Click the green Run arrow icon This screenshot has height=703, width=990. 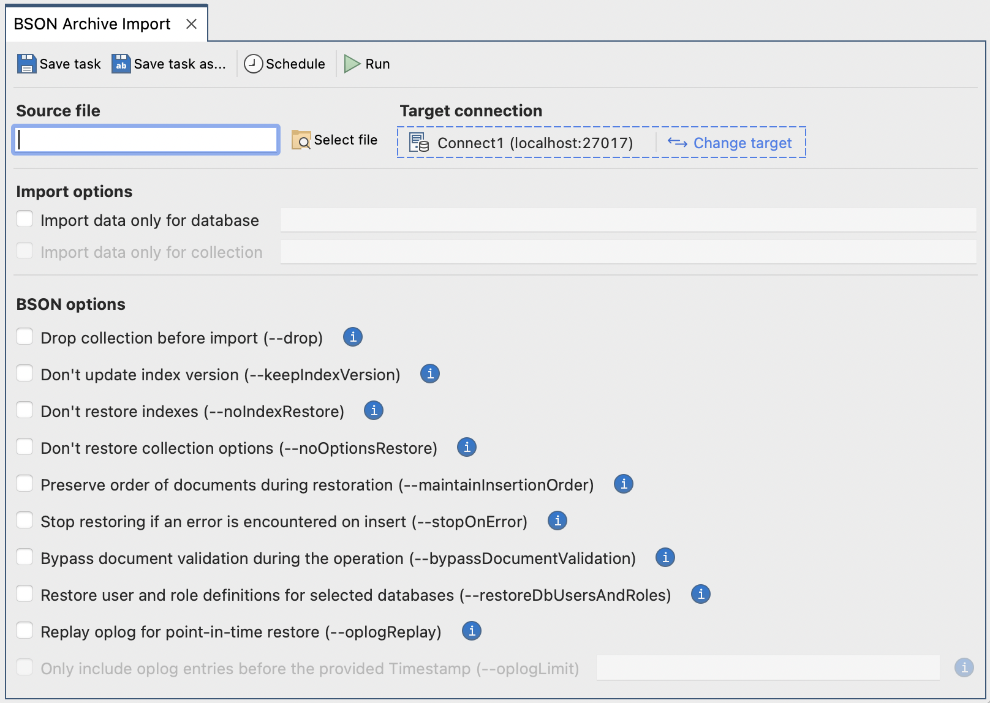coord(351,63)
